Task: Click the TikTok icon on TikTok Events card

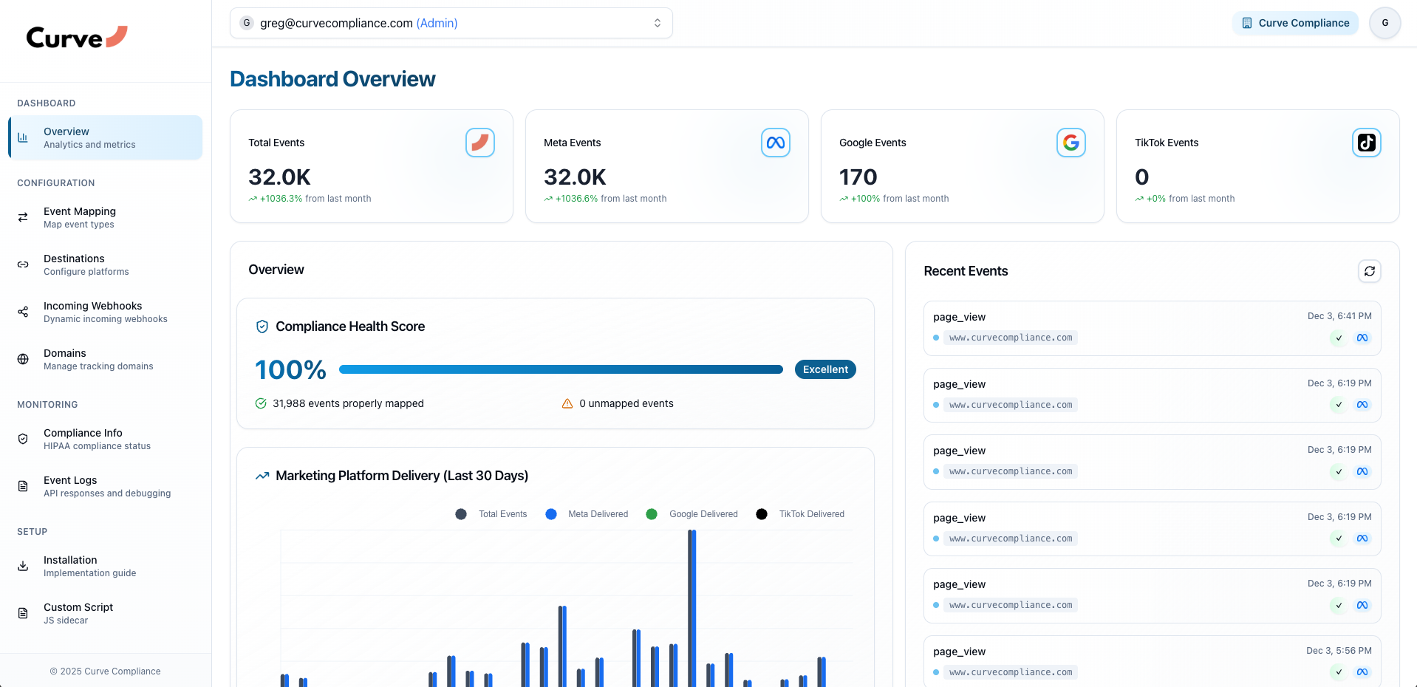Action: tap(1367, 143)
